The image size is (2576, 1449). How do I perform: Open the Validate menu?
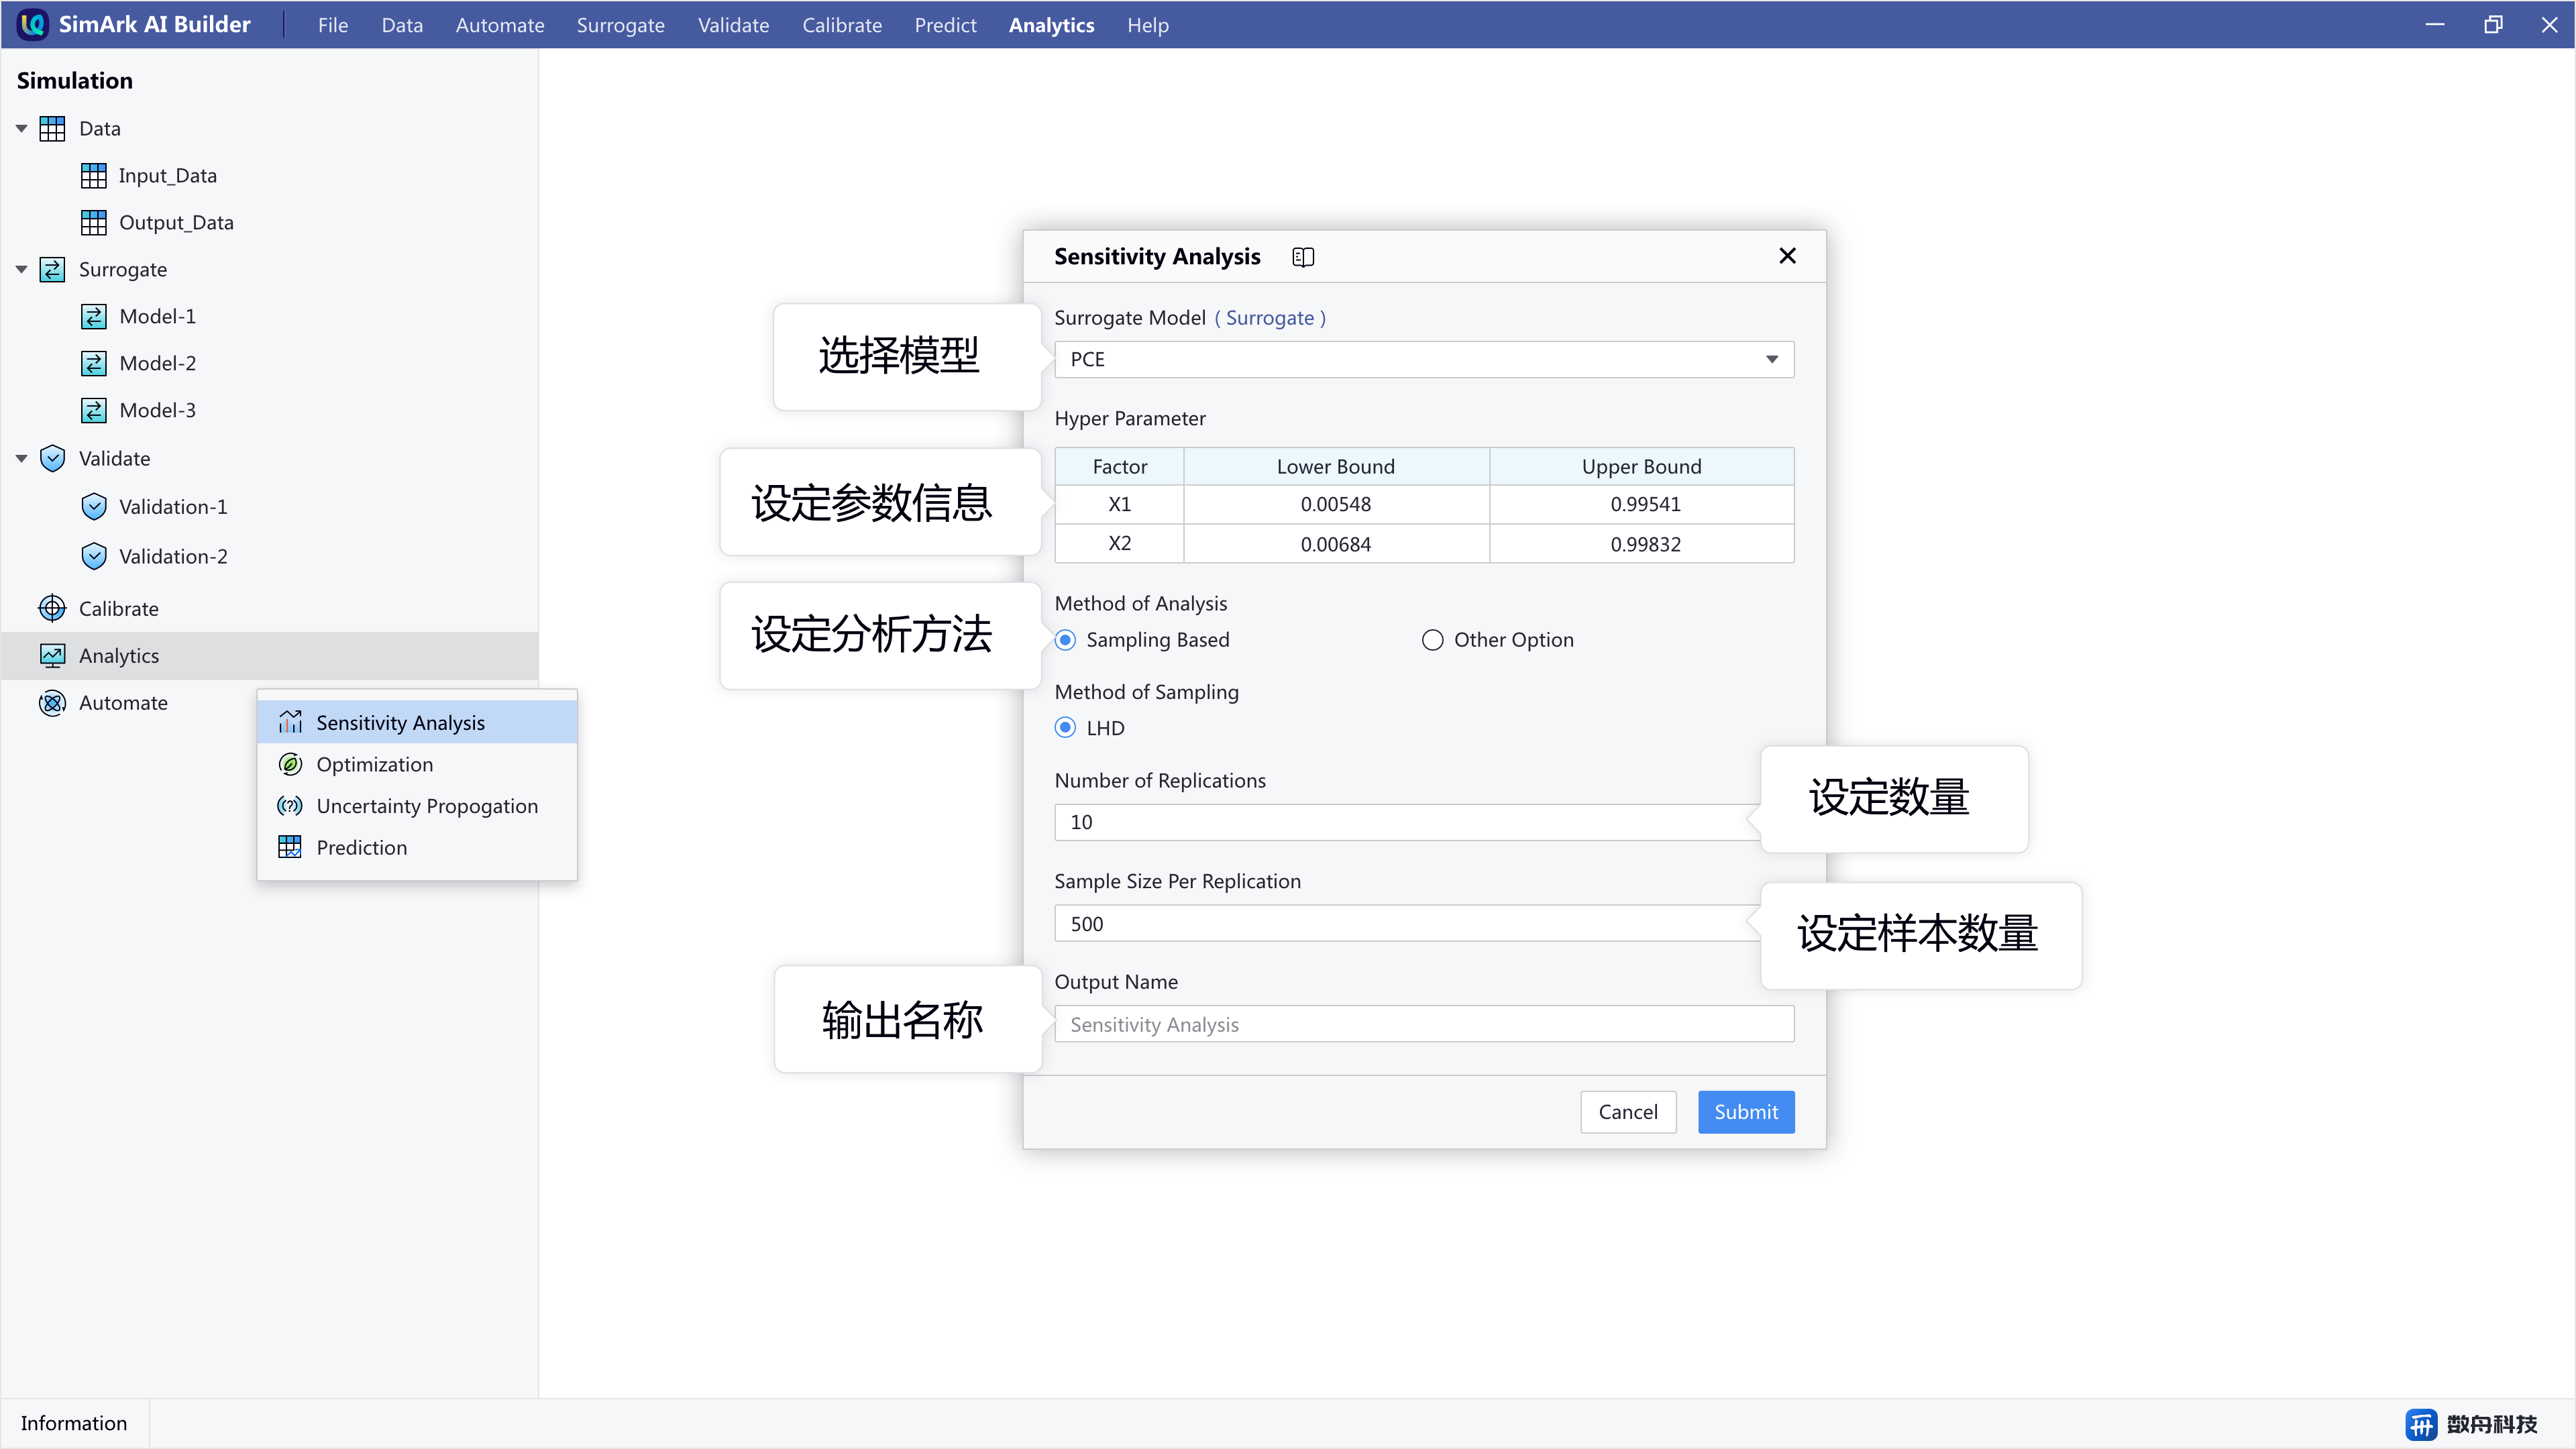pyautogui.click(x=733, y=25)
